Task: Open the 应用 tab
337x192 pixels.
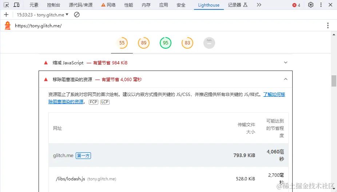Action: pyautogui.click(x=163, y=5)
